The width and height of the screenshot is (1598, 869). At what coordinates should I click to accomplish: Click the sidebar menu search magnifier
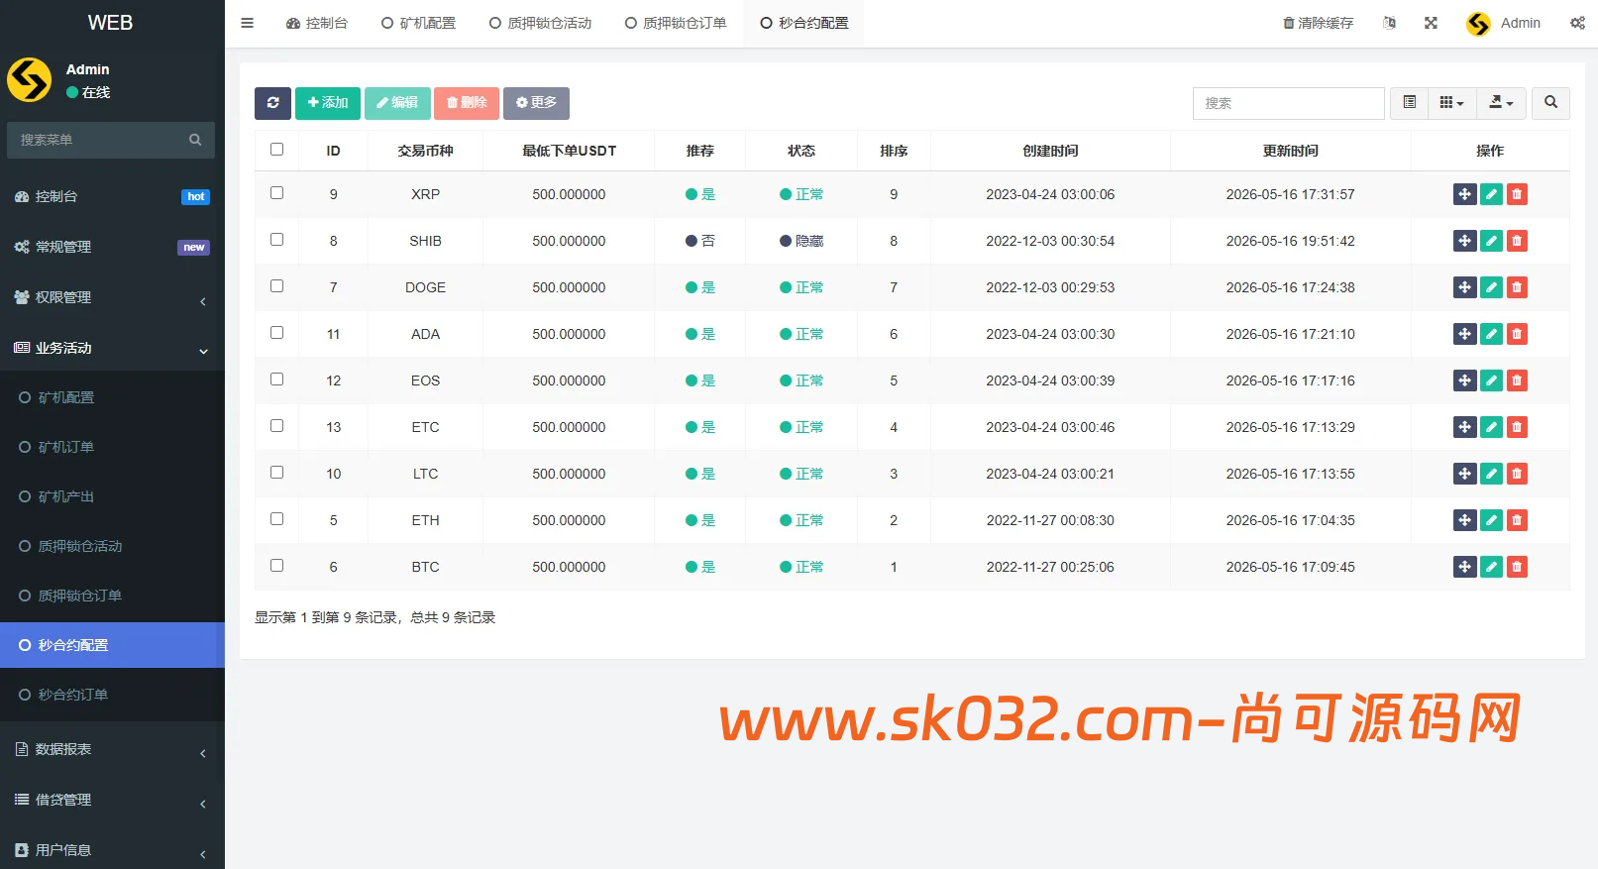click(195, 140)
